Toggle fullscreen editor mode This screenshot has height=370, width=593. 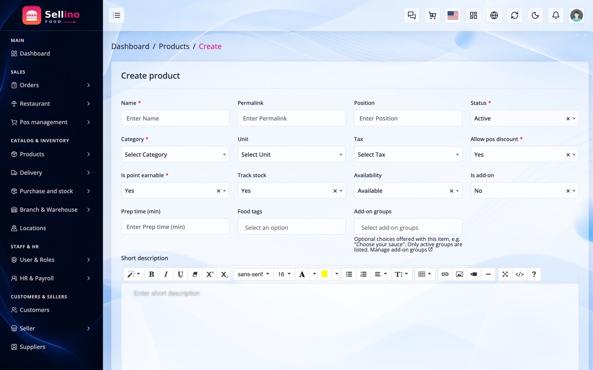505,274
